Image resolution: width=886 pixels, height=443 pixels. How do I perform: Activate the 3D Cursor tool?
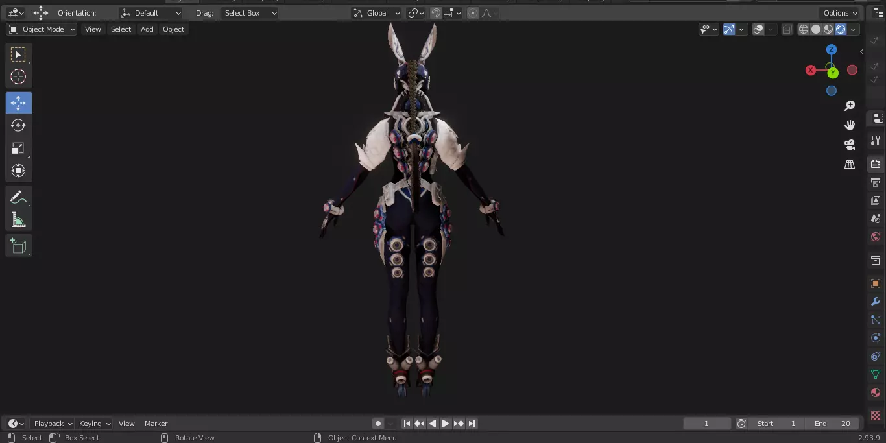18,77
